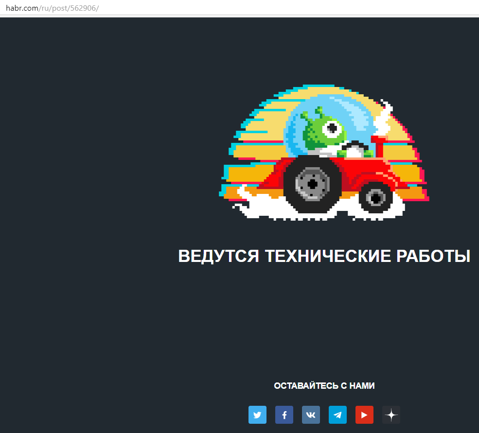Image resolution: width=479 pixels, height=433 pixels.
Task: Click the pixel-art alien car illustration
Action: click(324, 153)
